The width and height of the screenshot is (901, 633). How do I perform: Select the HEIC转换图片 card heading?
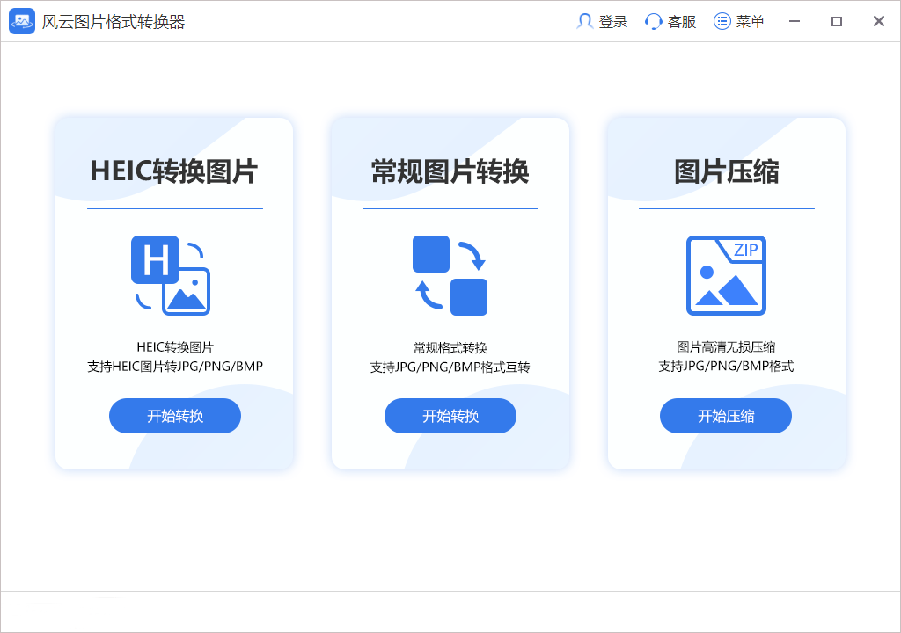point(174,171)
